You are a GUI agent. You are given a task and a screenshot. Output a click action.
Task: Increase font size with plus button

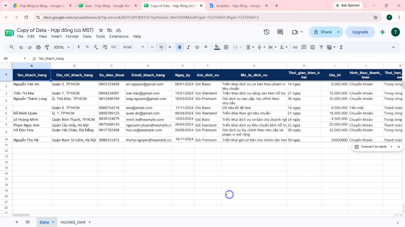tap(170, 47)
